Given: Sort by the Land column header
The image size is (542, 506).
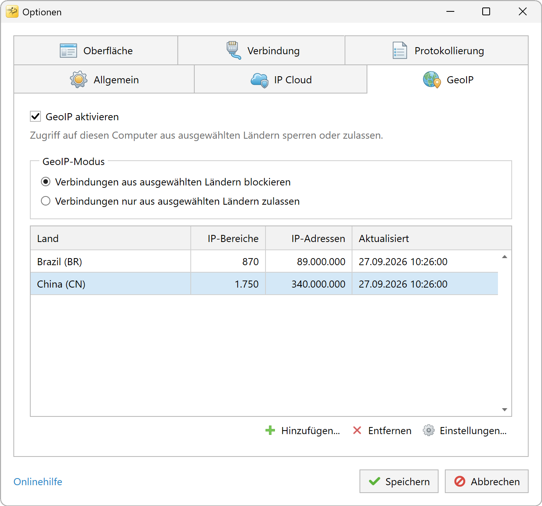Looking at the screenshot, I should click(x=111, y=238).
